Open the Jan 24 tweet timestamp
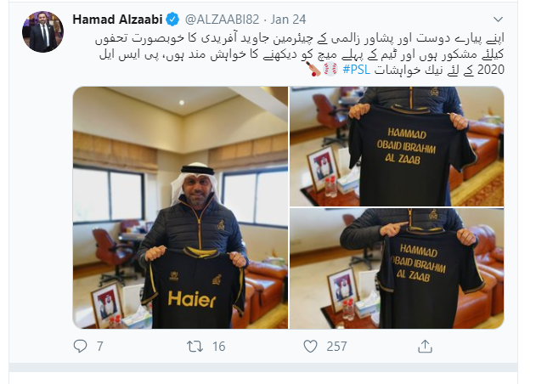The height and width of the screenshot is (384, 536). click(288, 20)
